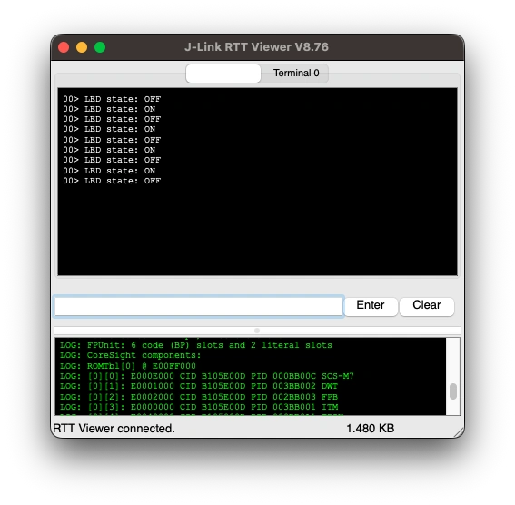515x505 pixels.
Task: Switch to the Terminal 0 tab
Action: [x=295, y=73]
